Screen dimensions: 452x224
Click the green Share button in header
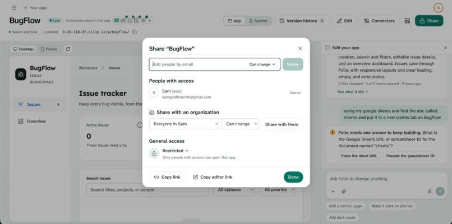pos(429,21)
